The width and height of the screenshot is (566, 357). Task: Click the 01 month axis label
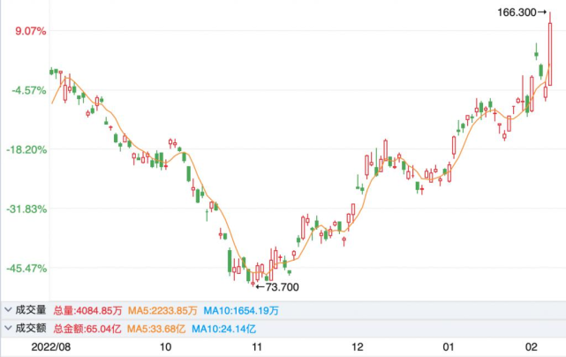(449, 346)
